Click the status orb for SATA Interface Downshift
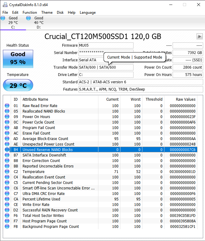 [x=7, y=155]
